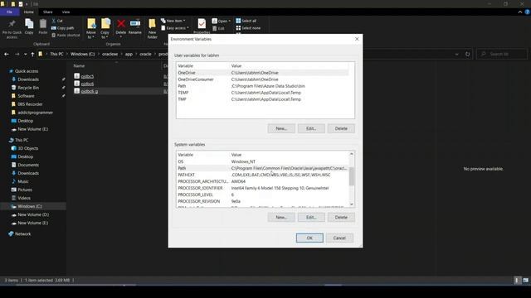Go back with Explorer back arrow
531x298 pixels.
click(x=7, y=54)
